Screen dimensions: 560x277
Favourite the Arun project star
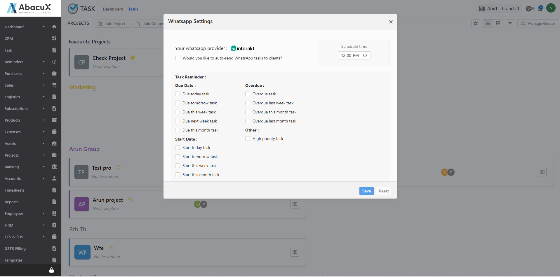tap(130, 200)
